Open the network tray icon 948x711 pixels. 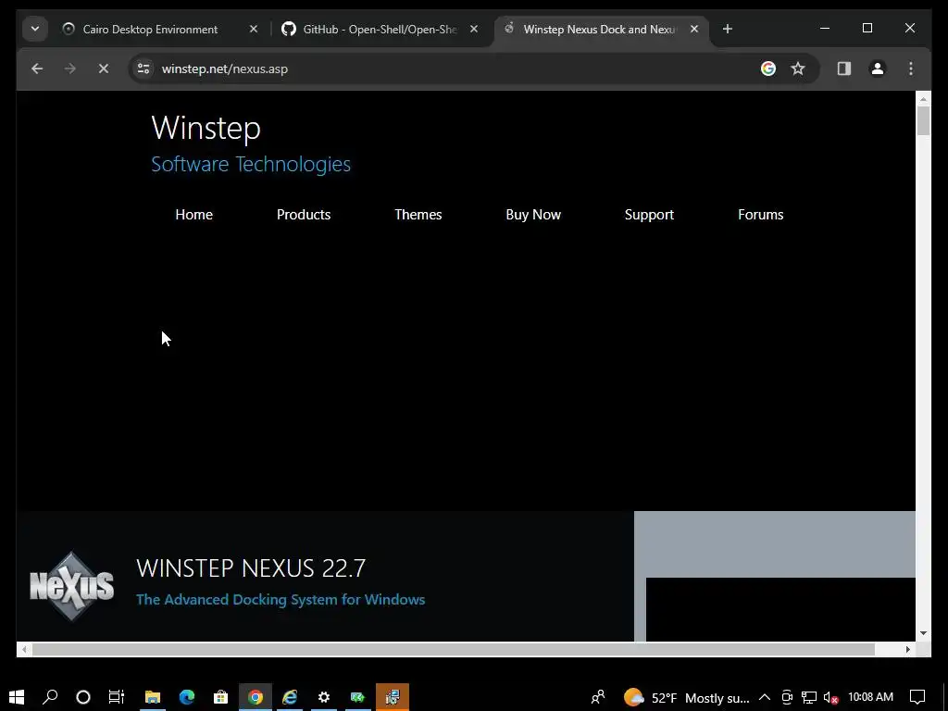(x=808, y=698)
